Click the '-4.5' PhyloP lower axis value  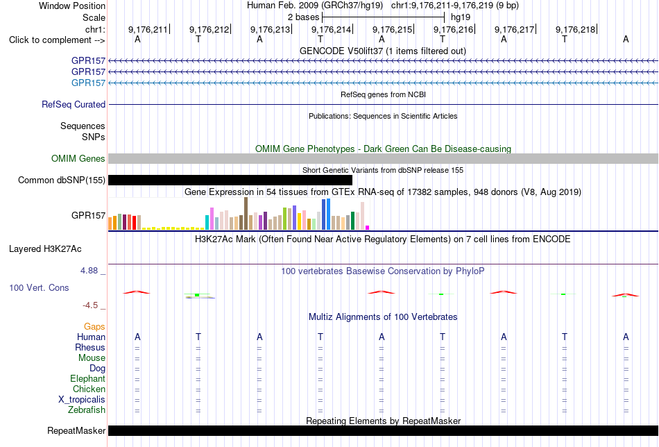tap(90, 305)
